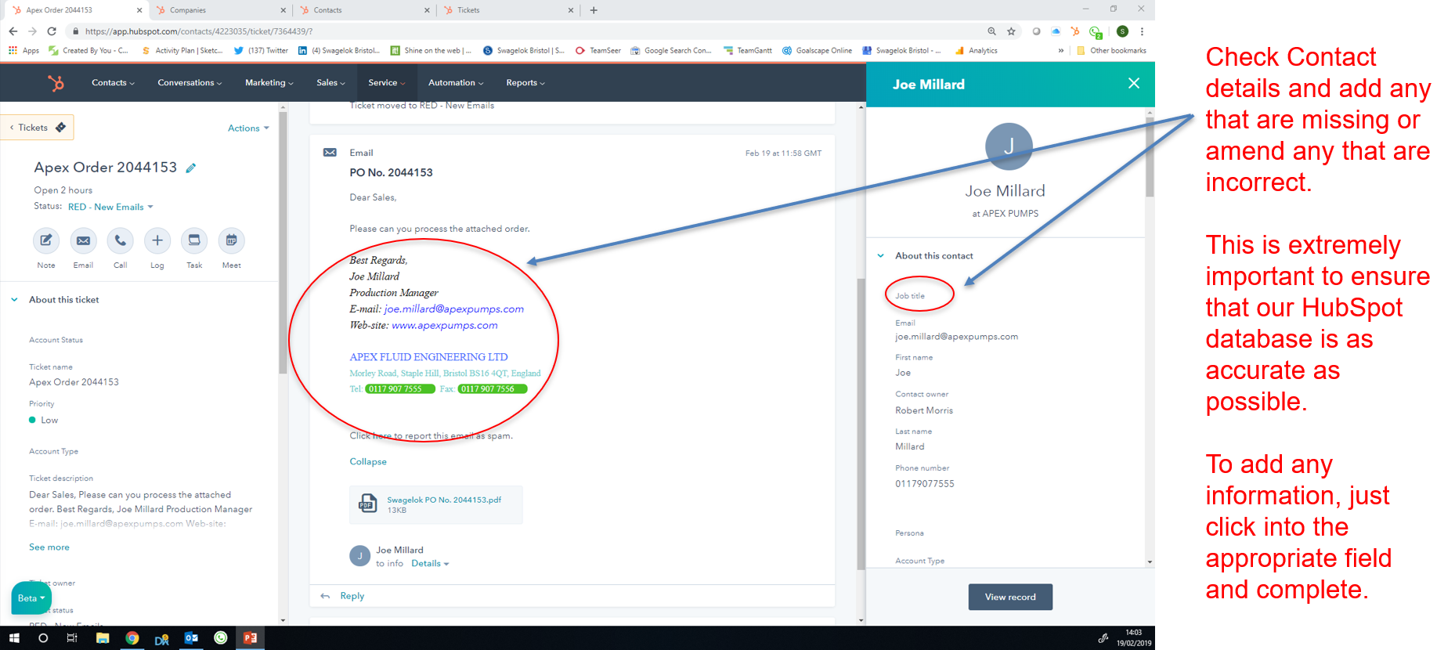Go back in the browser
The width and height of the screenshot is (1455, 650).
[x=13, y=31]
